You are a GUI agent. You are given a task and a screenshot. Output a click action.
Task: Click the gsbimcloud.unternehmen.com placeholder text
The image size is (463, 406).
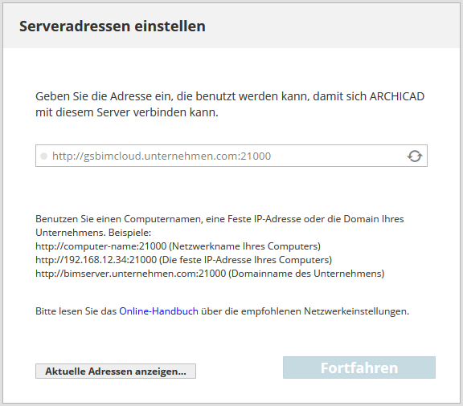pyautogui.click(x=162, y=156)
